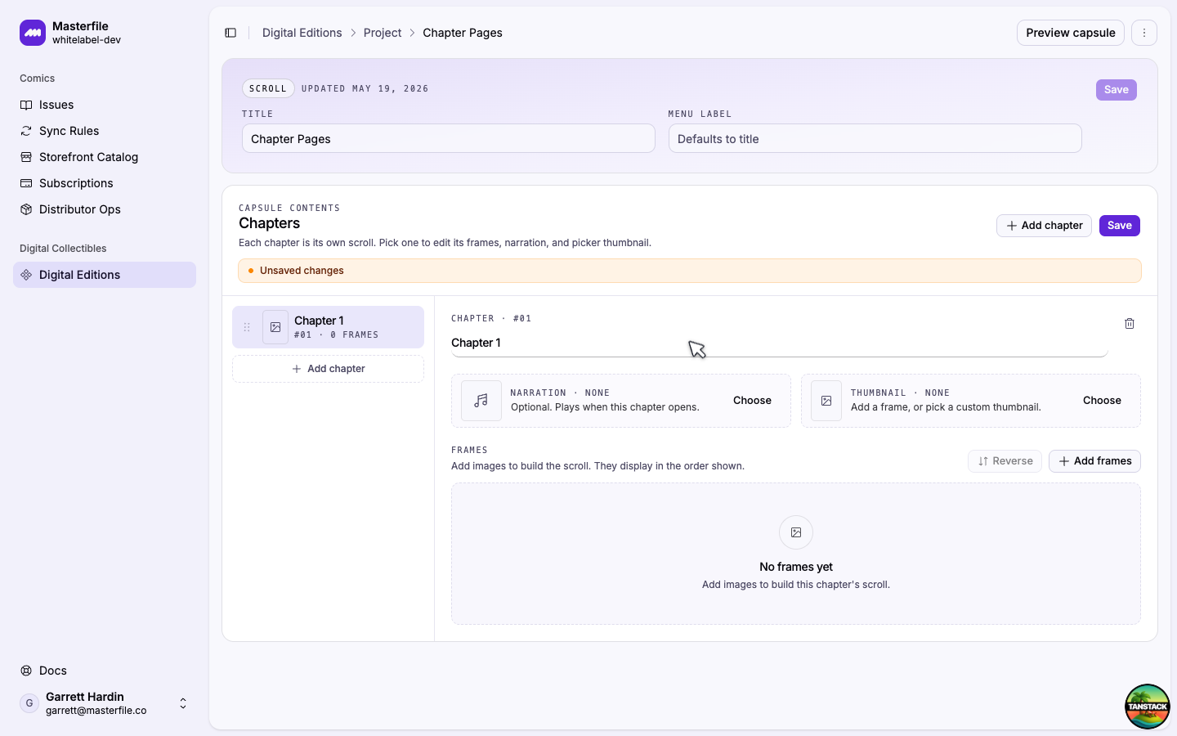Click garrett@masterfile.co account text
Screen dimensions: 1177x736
(96, 711)
